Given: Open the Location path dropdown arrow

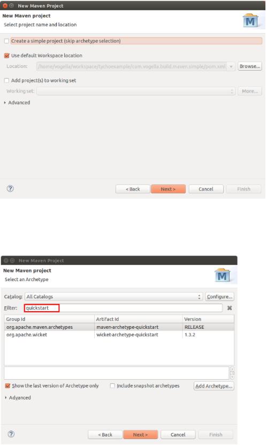Looking at the screenshot, I should pyautogui.click(x=231, y=66).
